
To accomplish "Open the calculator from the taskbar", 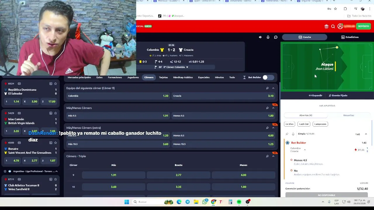I will point(230,202).
